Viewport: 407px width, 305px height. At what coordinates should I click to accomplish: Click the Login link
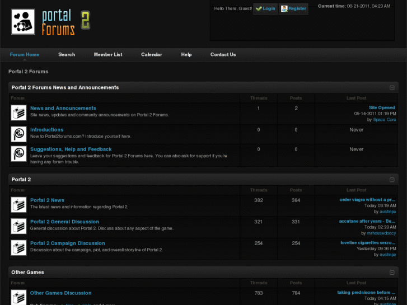coord(269,8)
